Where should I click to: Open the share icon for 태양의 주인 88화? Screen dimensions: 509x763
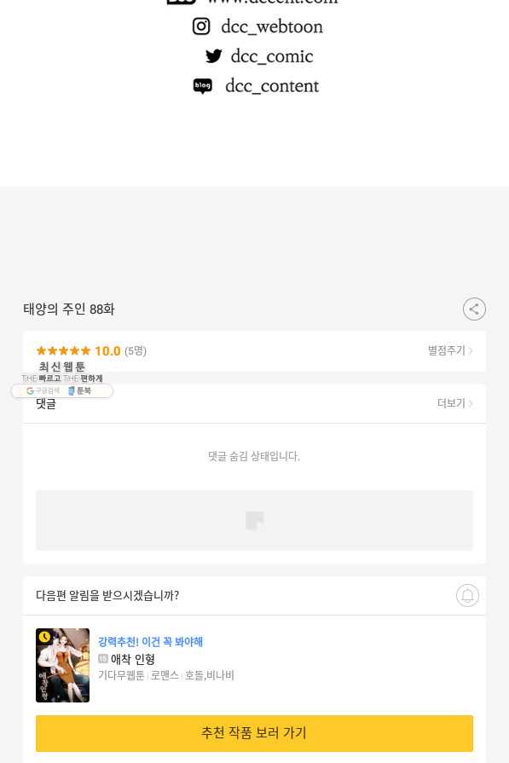click(474, 309)
